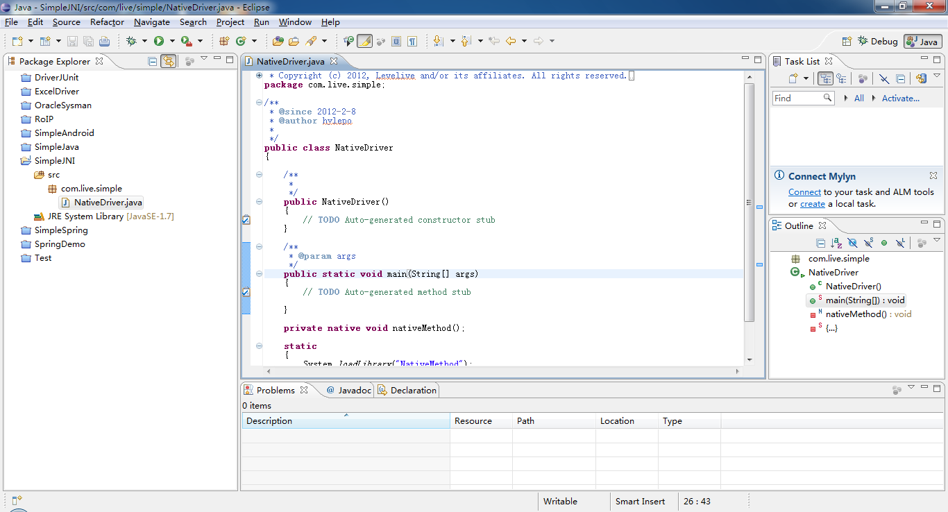Image resolution: width=948 pixels, height=512 pixels.
Task: Click Collapse All in Outline toolbar
Action: [x=820, y=243]
